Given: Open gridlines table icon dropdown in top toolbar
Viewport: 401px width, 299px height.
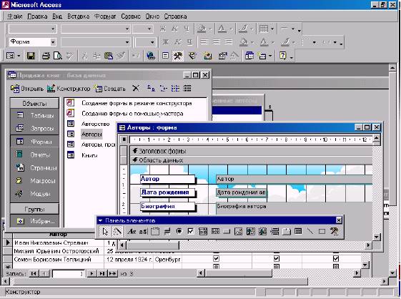Looking at the screenshot, I should (272, 29).
